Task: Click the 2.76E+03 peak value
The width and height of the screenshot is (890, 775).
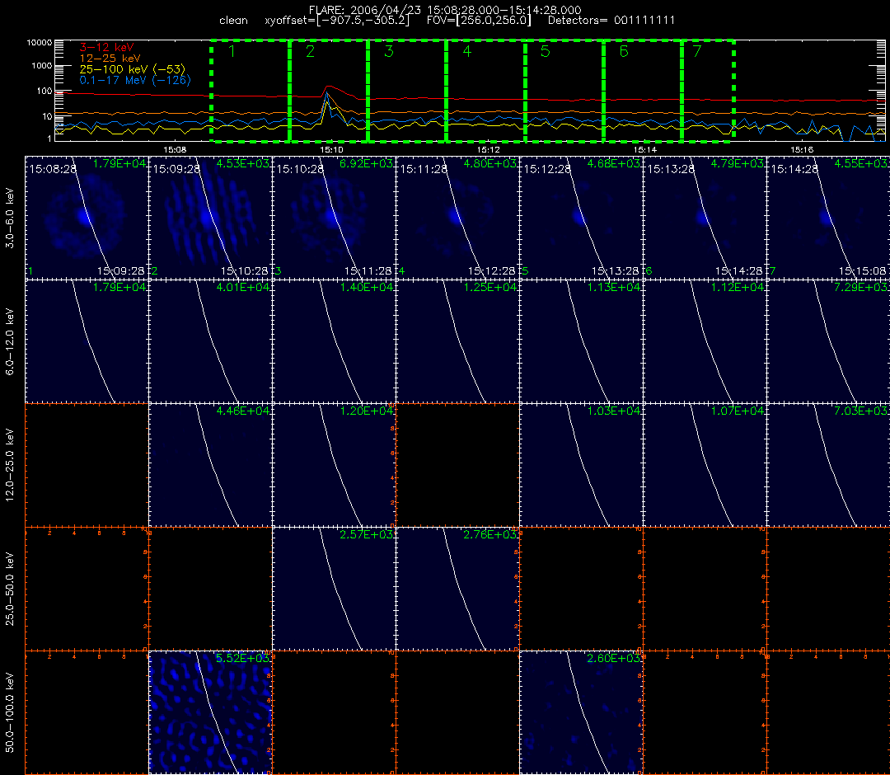Action: click(x=489, y=534)
